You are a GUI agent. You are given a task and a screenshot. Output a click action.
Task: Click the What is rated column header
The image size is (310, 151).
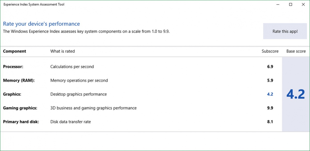click(62, 51)
